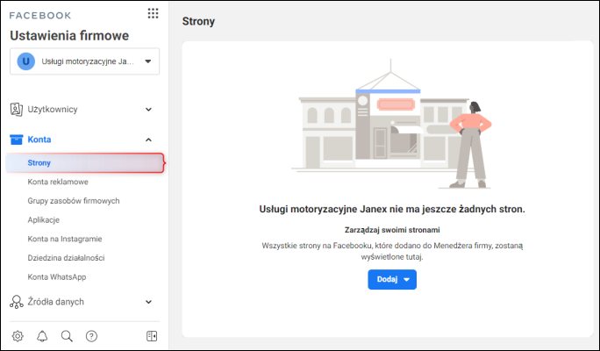Image resolution: width=600 pixels, height=351 pixels.
Task: Open the Źródła danych menu label
Action: (55, 302)
